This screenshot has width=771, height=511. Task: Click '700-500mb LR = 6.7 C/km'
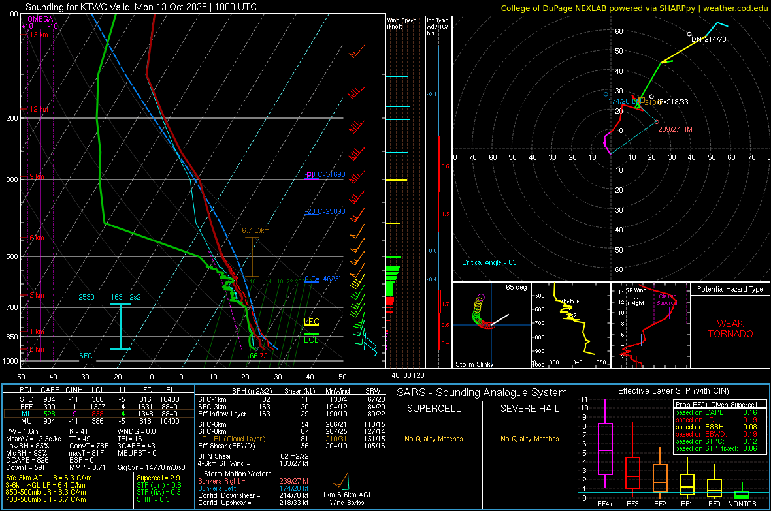coord(46,499)
